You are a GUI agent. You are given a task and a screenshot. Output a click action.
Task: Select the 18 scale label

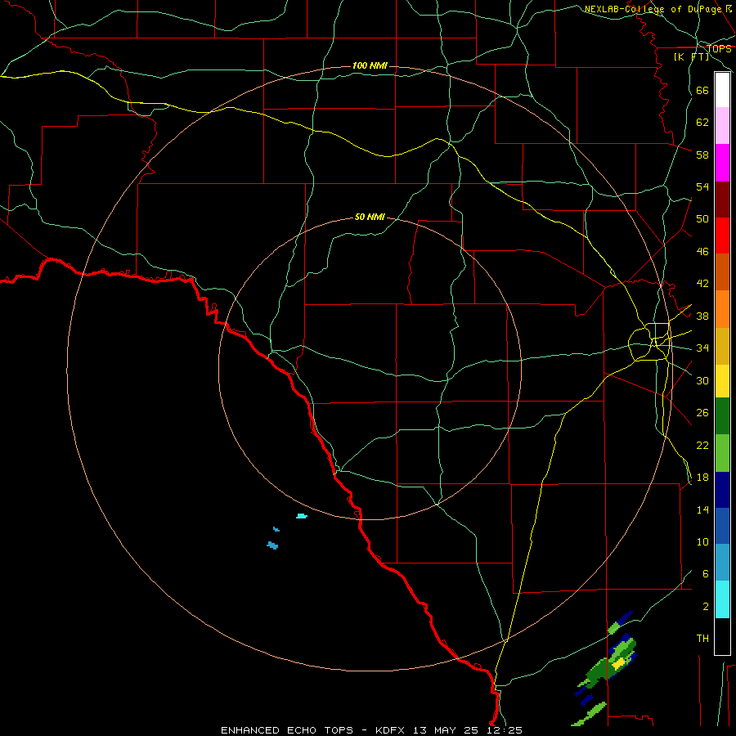[x=702, y=478]
